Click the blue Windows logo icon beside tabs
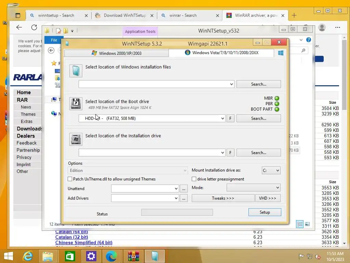 (281, 53)
